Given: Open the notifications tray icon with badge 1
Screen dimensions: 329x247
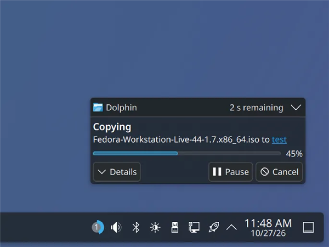Looking at the screenshot, I should pyautogui.click(x=98, y=227).
